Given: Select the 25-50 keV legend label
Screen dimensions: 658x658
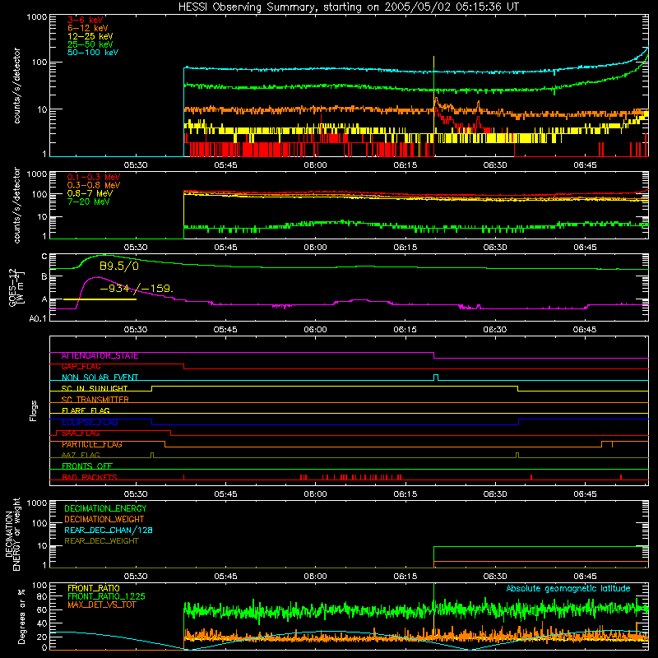Looking at the screenshot, I should pos(90,44).
